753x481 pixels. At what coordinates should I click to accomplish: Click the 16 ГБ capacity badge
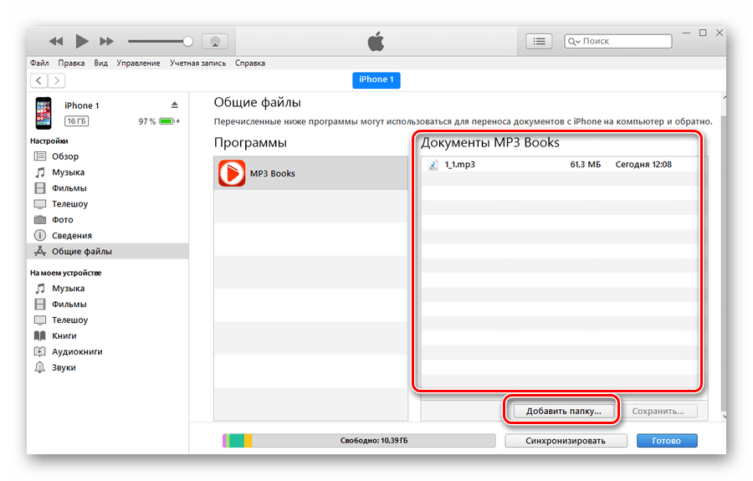76,121
